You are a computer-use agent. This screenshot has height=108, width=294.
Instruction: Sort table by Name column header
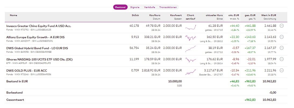click(13, 15)
